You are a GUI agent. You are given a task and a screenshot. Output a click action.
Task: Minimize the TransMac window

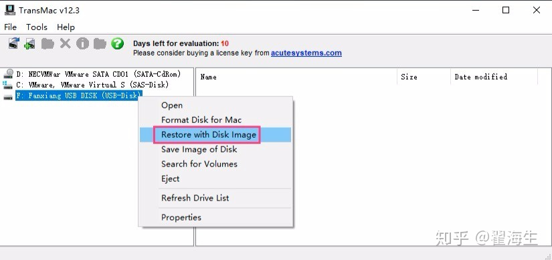[x=476, y=10]
